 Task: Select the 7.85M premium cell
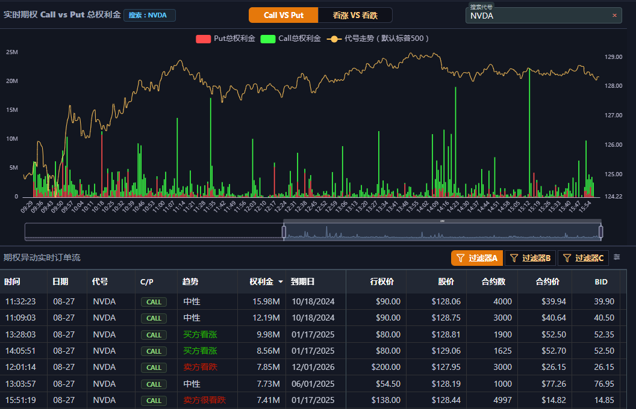coord(268,367)
